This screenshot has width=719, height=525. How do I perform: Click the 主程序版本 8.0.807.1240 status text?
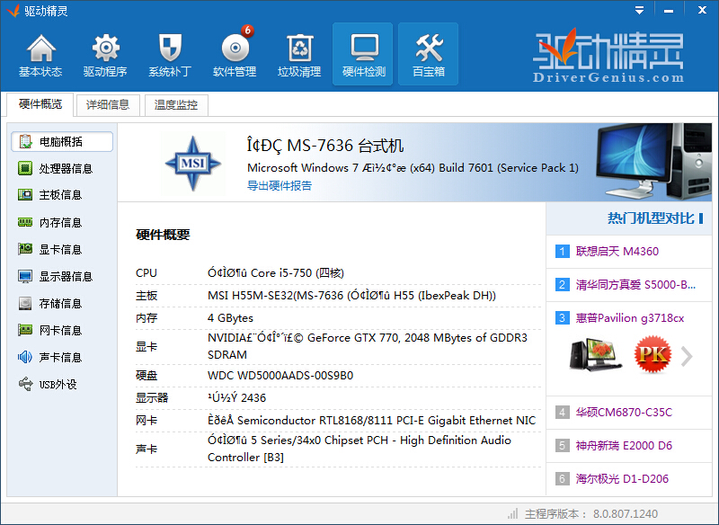(591, 513)
